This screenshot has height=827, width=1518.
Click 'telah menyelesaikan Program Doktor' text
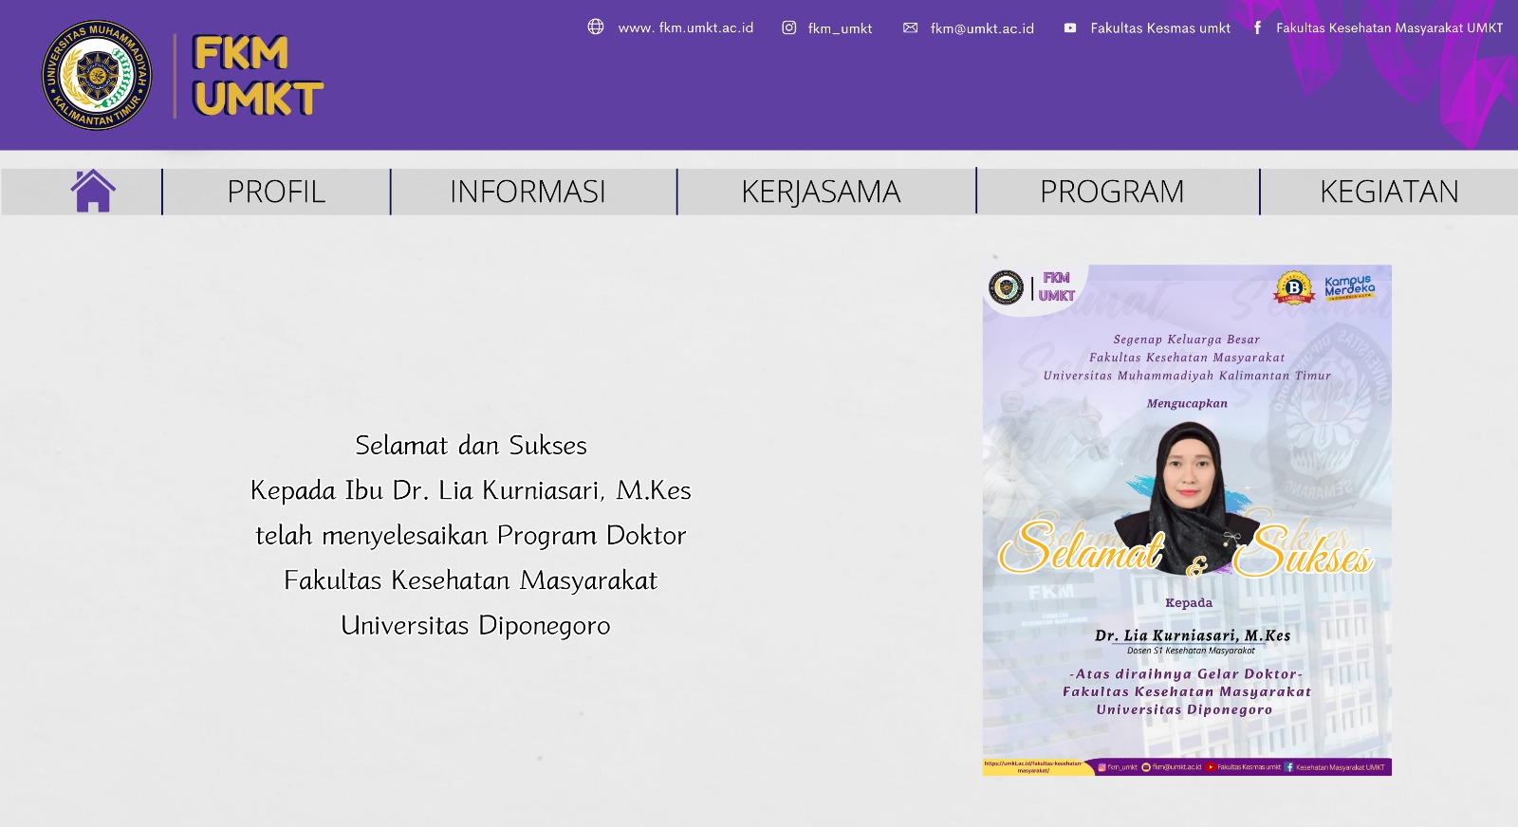click(471, 536)
